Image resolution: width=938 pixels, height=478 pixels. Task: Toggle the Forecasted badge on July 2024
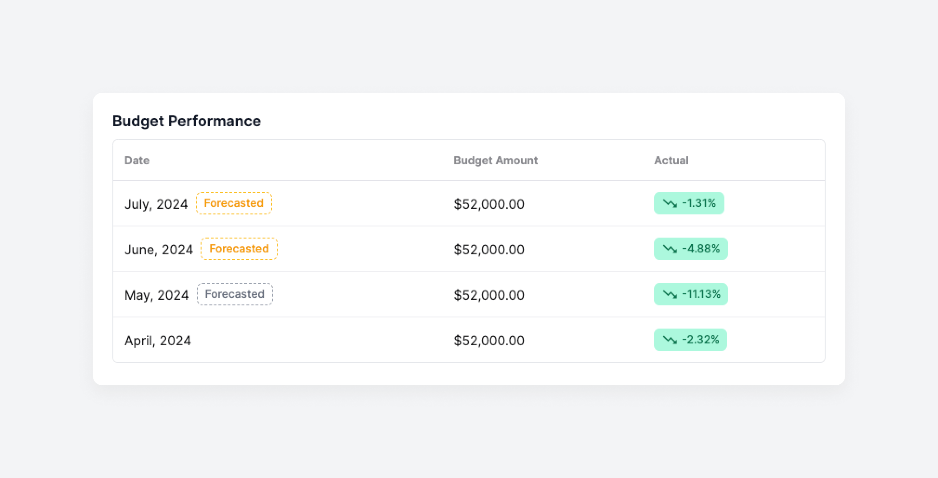pos(234,203)
